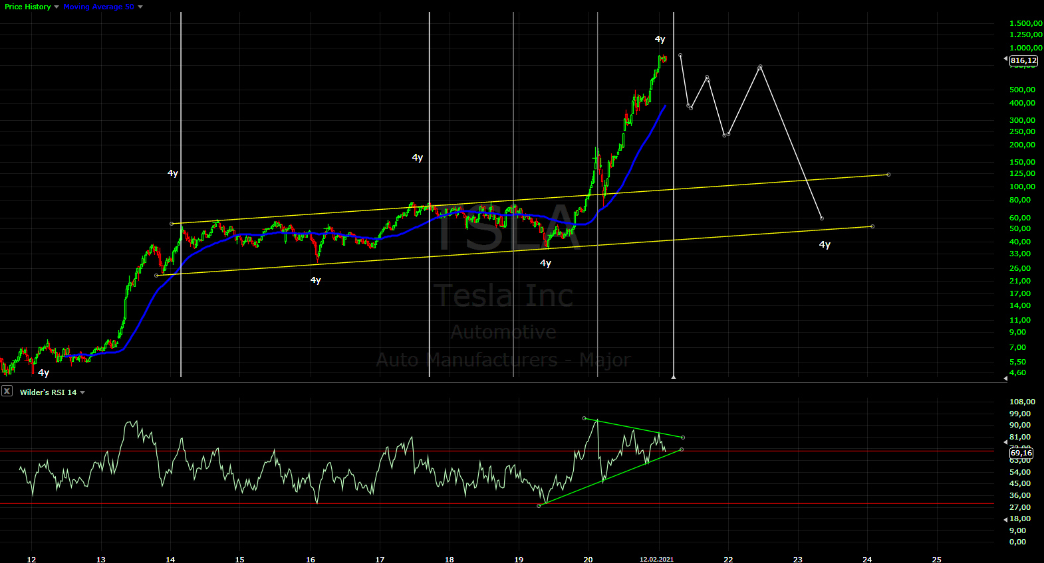Click the 108,00 RSI axis label
Image resolution: width=1044 pixels, height=563 pixels.
pyautogui.click(x=1022, y=402)
